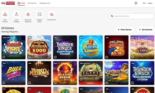The width and height of the screenshot is (155, 93).
Task: Go to the Promotions tab
Action: (x=32, y=3)
